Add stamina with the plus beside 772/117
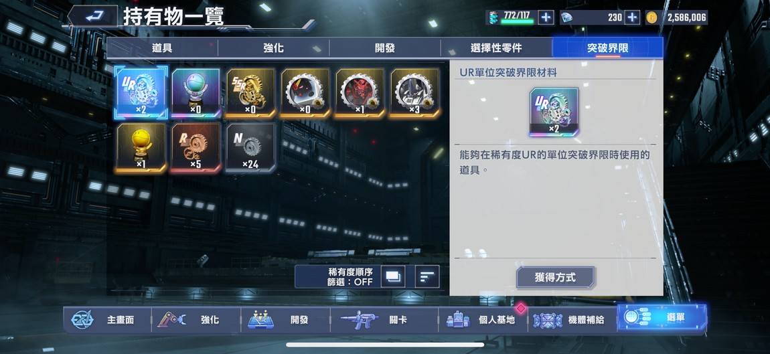Screen dimensions: 770x354 [x=546, y=17]
